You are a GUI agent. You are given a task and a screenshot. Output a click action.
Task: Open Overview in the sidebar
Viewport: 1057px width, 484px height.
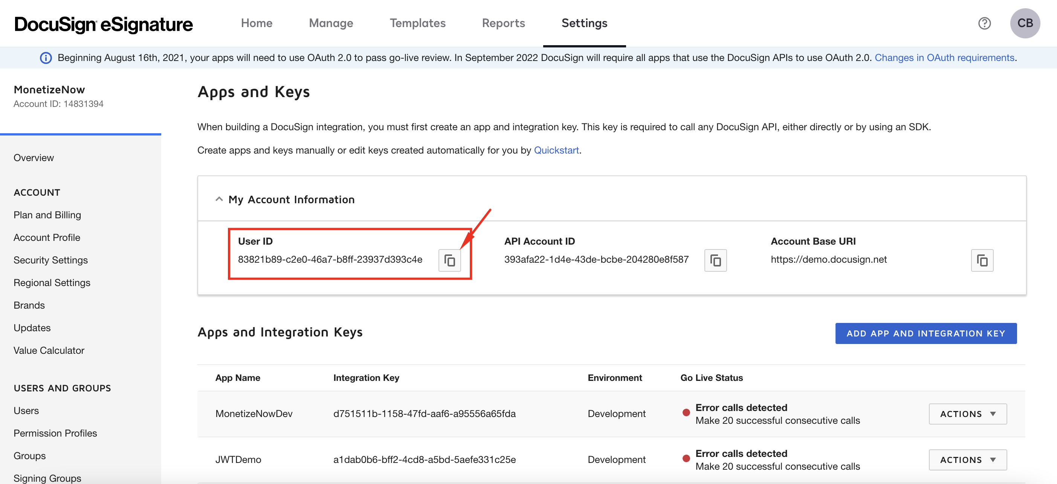34,158
